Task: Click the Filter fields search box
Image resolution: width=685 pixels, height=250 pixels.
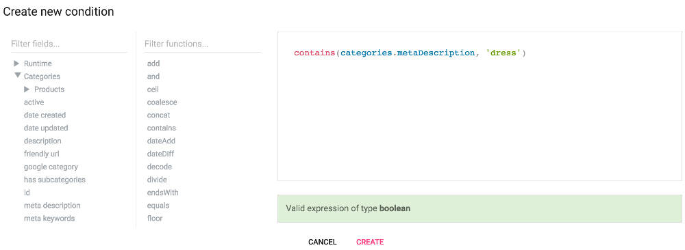Action: 69,44
